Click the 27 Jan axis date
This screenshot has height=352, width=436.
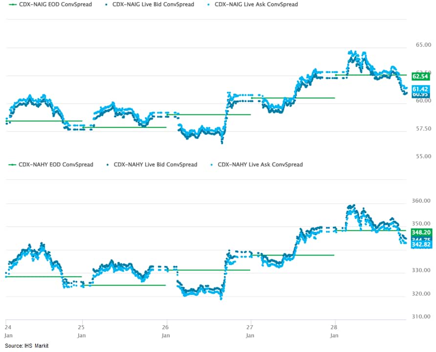250,330
